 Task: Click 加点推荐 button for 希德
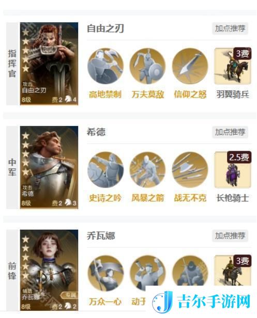[x=230, y=132]
